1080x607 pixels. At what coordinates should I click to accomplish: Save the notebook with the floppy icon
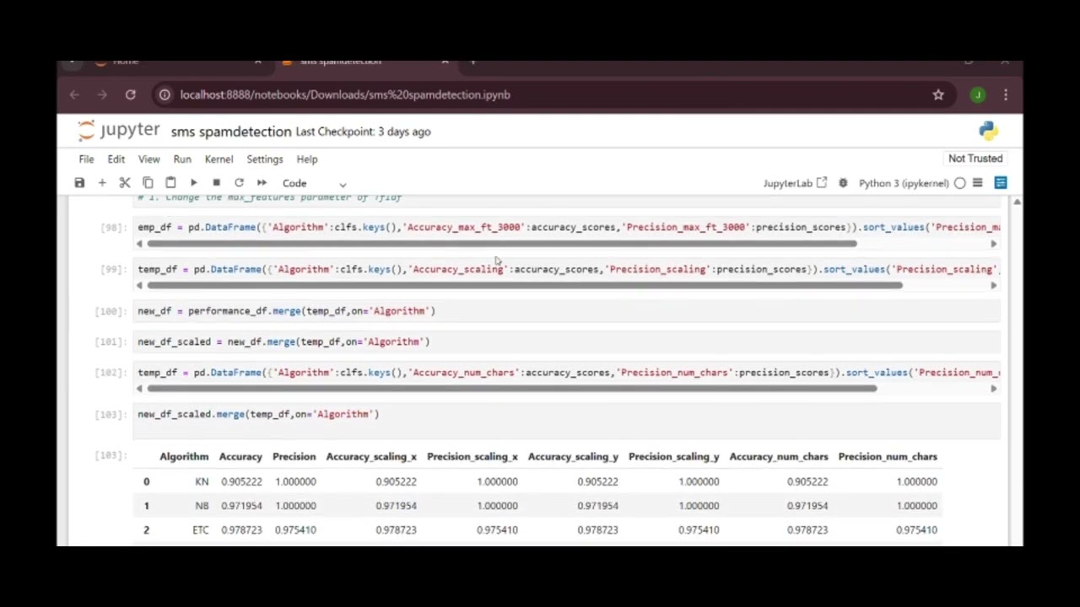(x=79, y=183)
